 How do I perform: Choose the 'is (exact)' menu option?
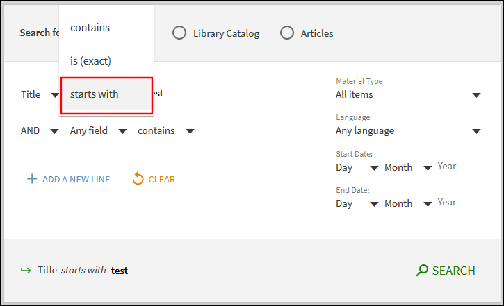click(91, 61)
